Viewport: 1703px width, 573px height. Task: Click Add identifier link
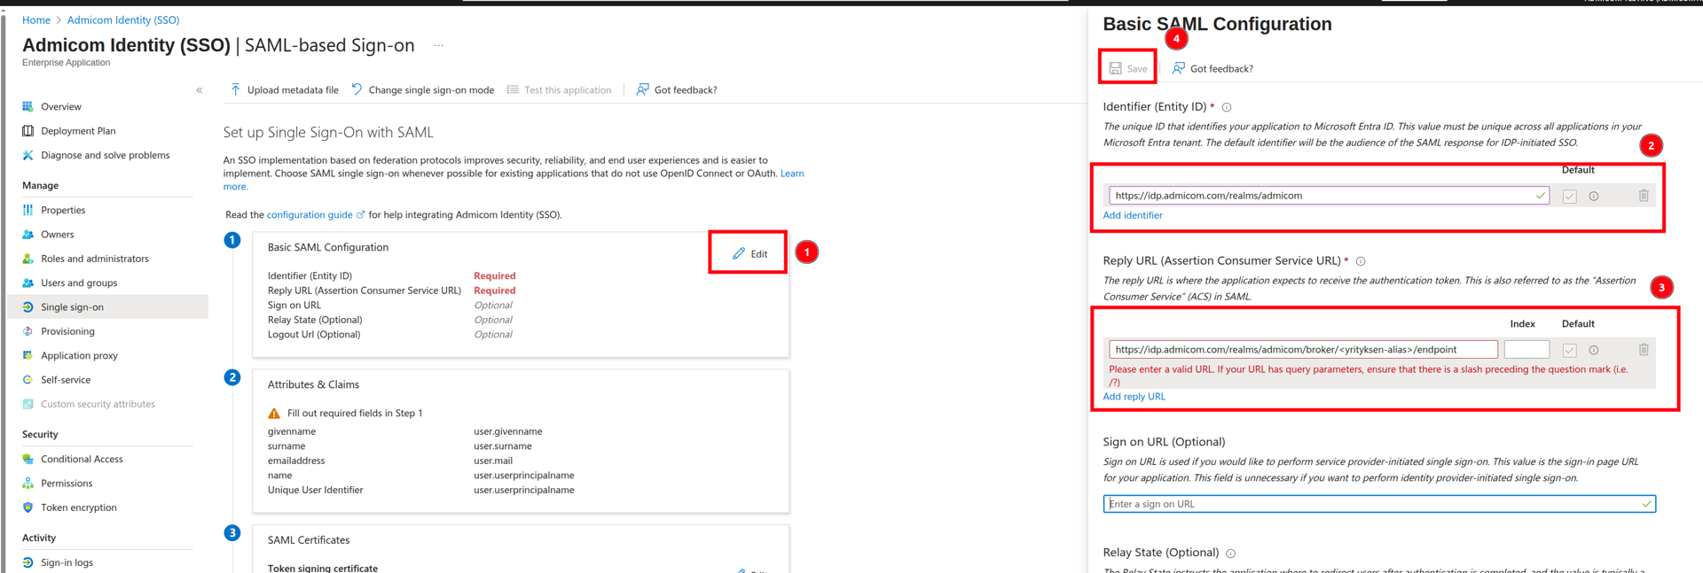coord(1133,215)
